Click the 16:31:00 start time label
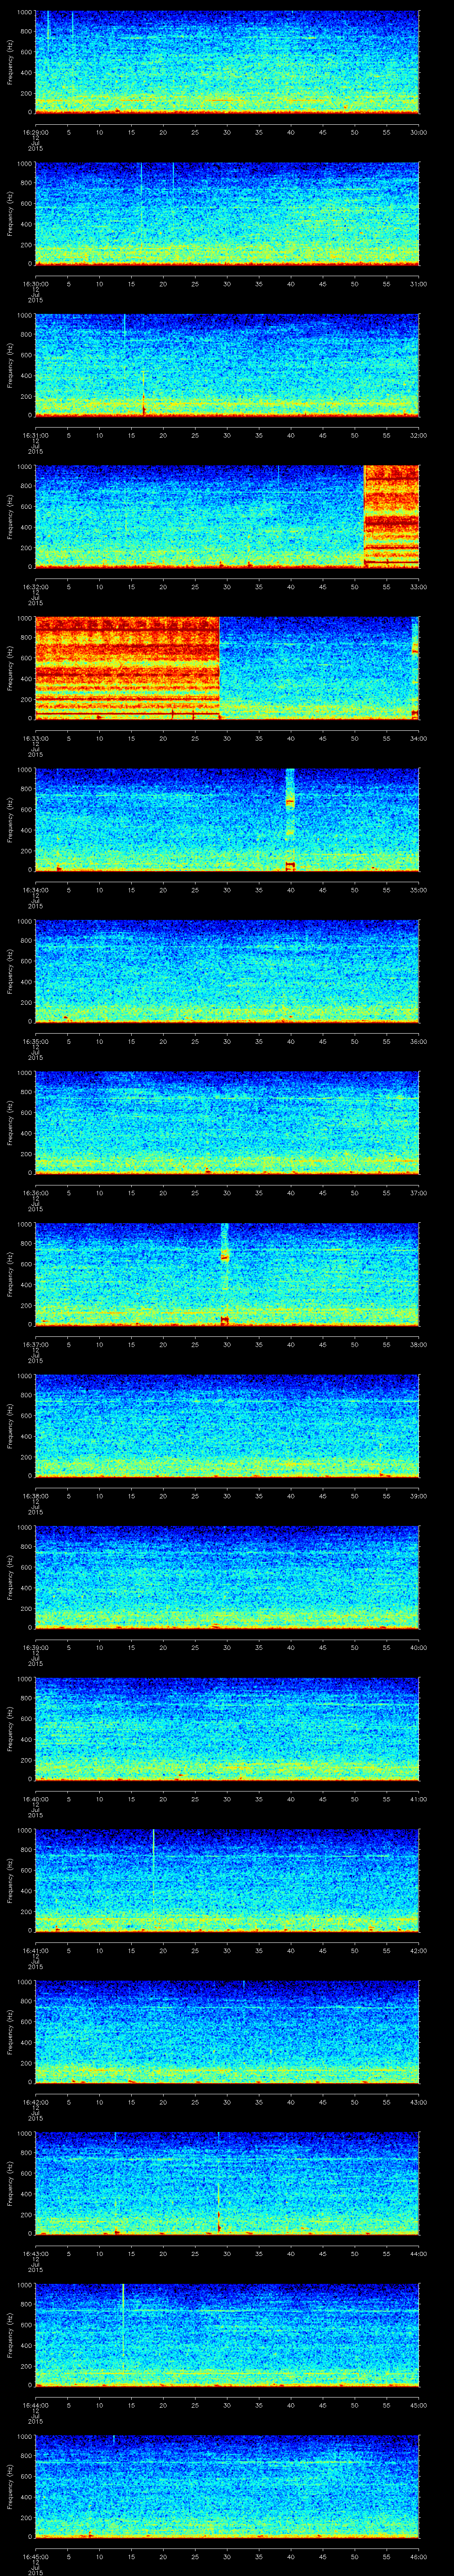Screen dimensions: 454x2576 pos(35,435)
